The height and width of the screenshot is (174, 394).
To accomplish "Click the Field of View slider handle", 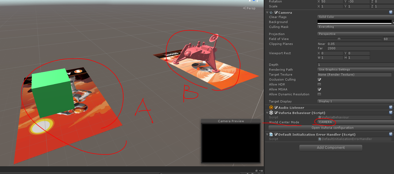I will 339,39.
